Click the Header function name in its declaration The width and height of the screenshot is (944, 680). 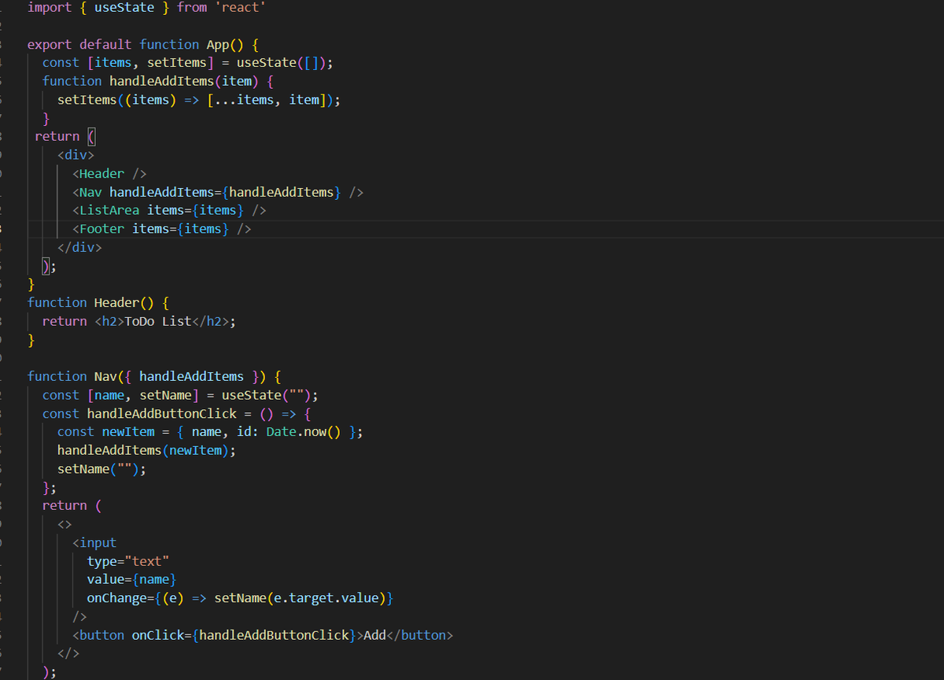[117, 302]
